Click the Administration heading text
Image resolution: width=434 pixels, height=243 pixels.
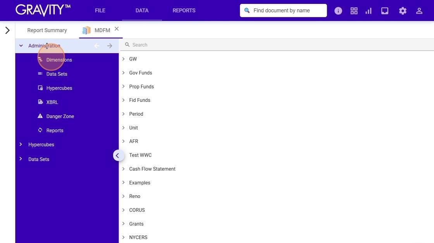click(44, 46)
